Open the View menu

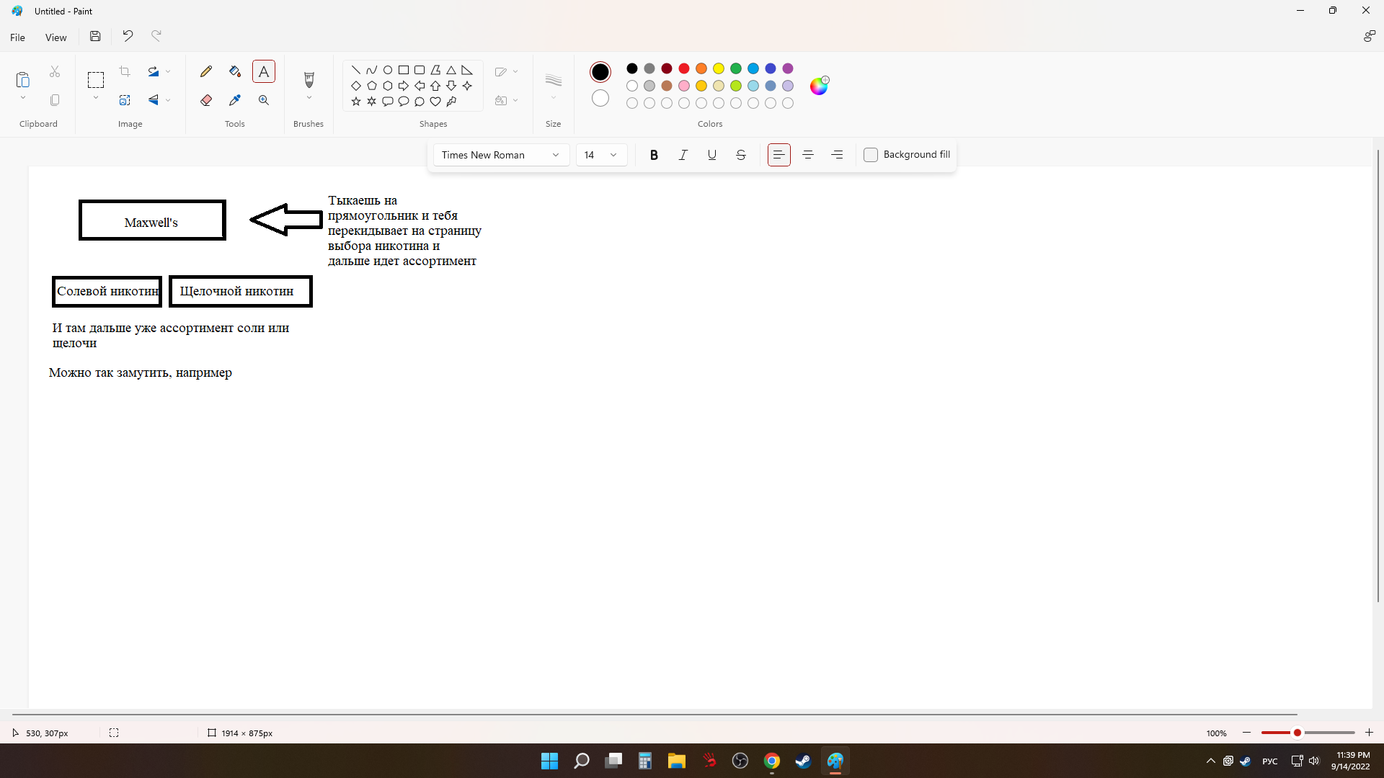point(56,37)
